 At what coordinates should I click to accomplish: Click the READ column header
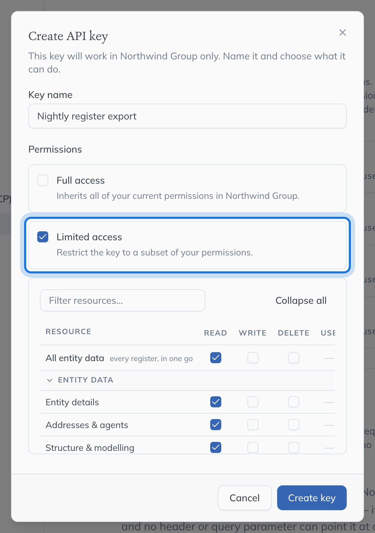click(x=215, y=333)
